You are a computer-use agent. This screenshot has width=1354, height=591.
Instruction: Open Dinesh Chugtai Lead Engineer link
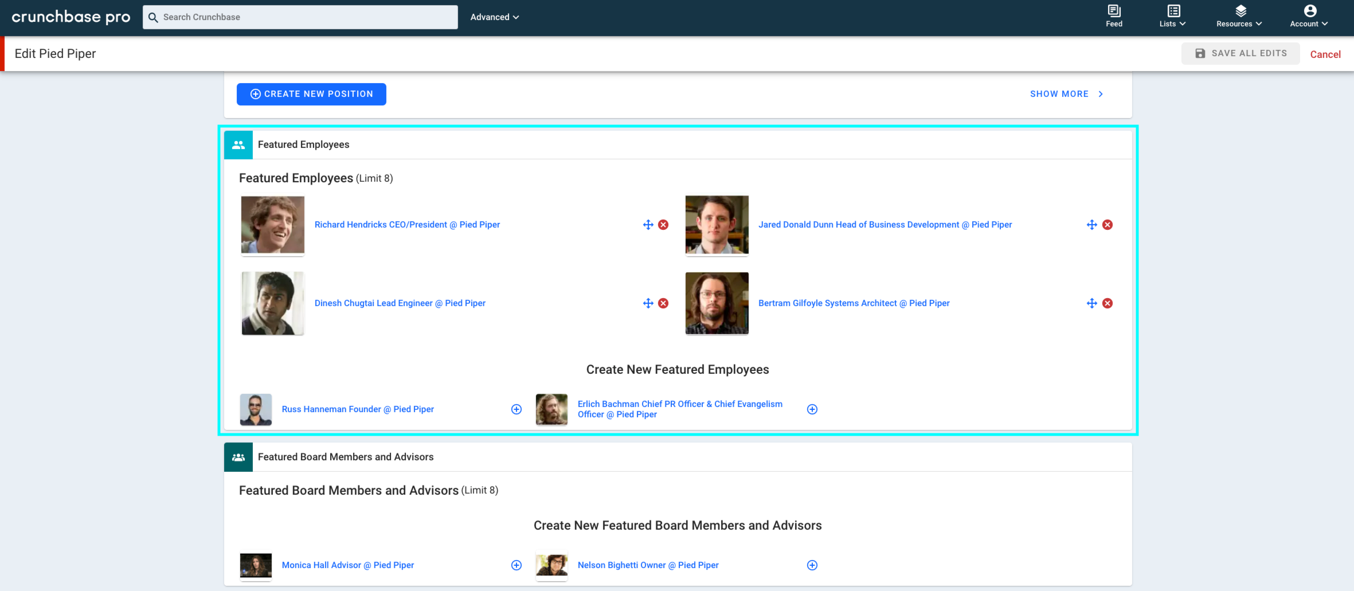point(400,303)
